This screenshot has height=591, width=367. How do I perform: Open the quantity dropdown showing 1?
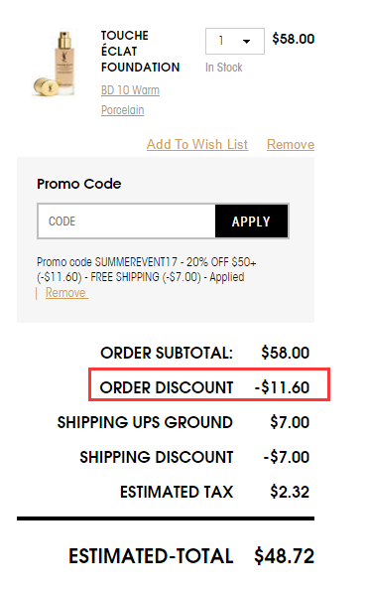click(x=234, y=41)
